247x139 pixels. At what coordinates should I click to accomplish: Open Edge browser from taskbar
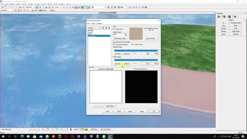[x=22, y=136]
